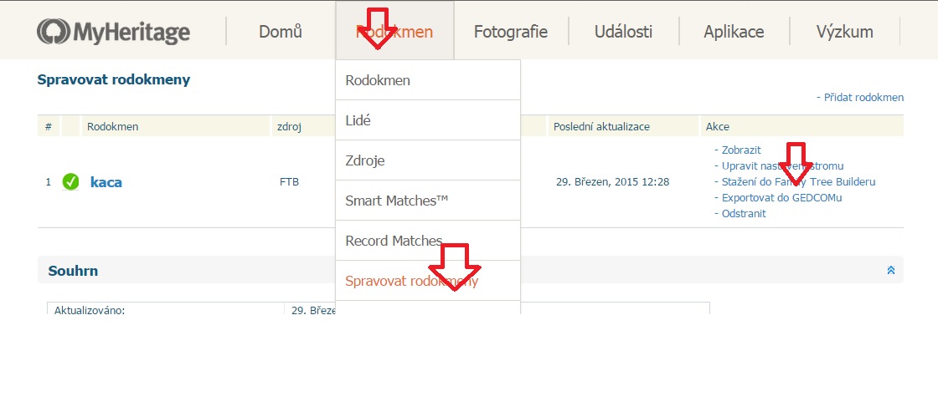Open the Domů navigation tab
The image size is (938, 417).
(x=281, y=32)
